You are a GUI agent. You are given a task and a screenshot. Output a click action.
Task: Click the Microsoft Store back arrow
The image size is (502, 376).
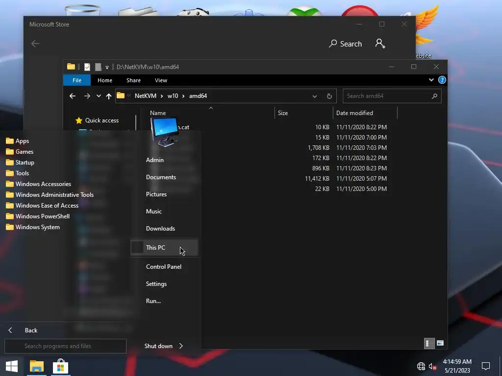pyautogui.click(x=35, y=44)
